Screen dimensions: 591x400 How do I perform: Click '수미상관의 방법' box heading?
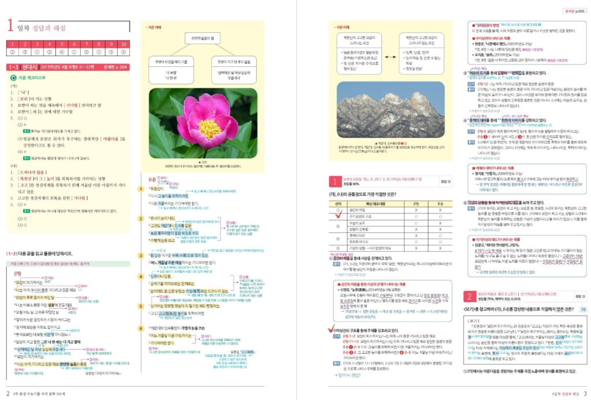point(489,25)
